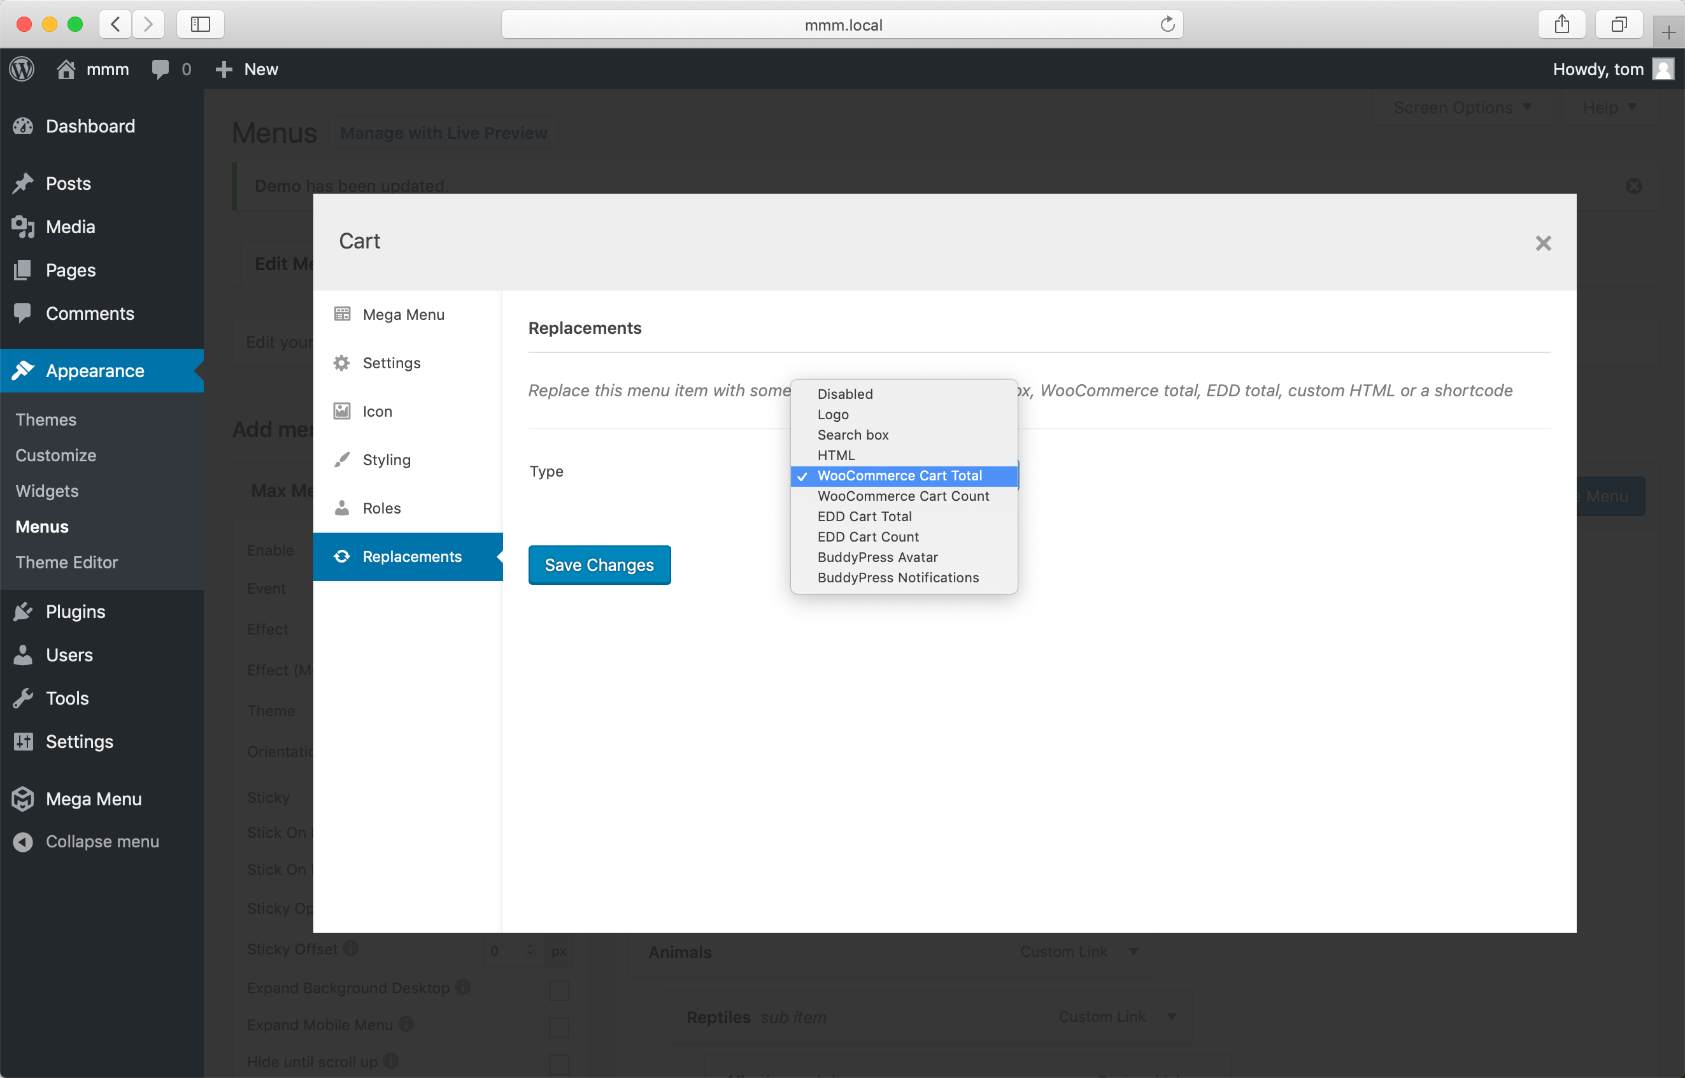
Task: Click the Save Changes button
Action: (x=599, y=564)
